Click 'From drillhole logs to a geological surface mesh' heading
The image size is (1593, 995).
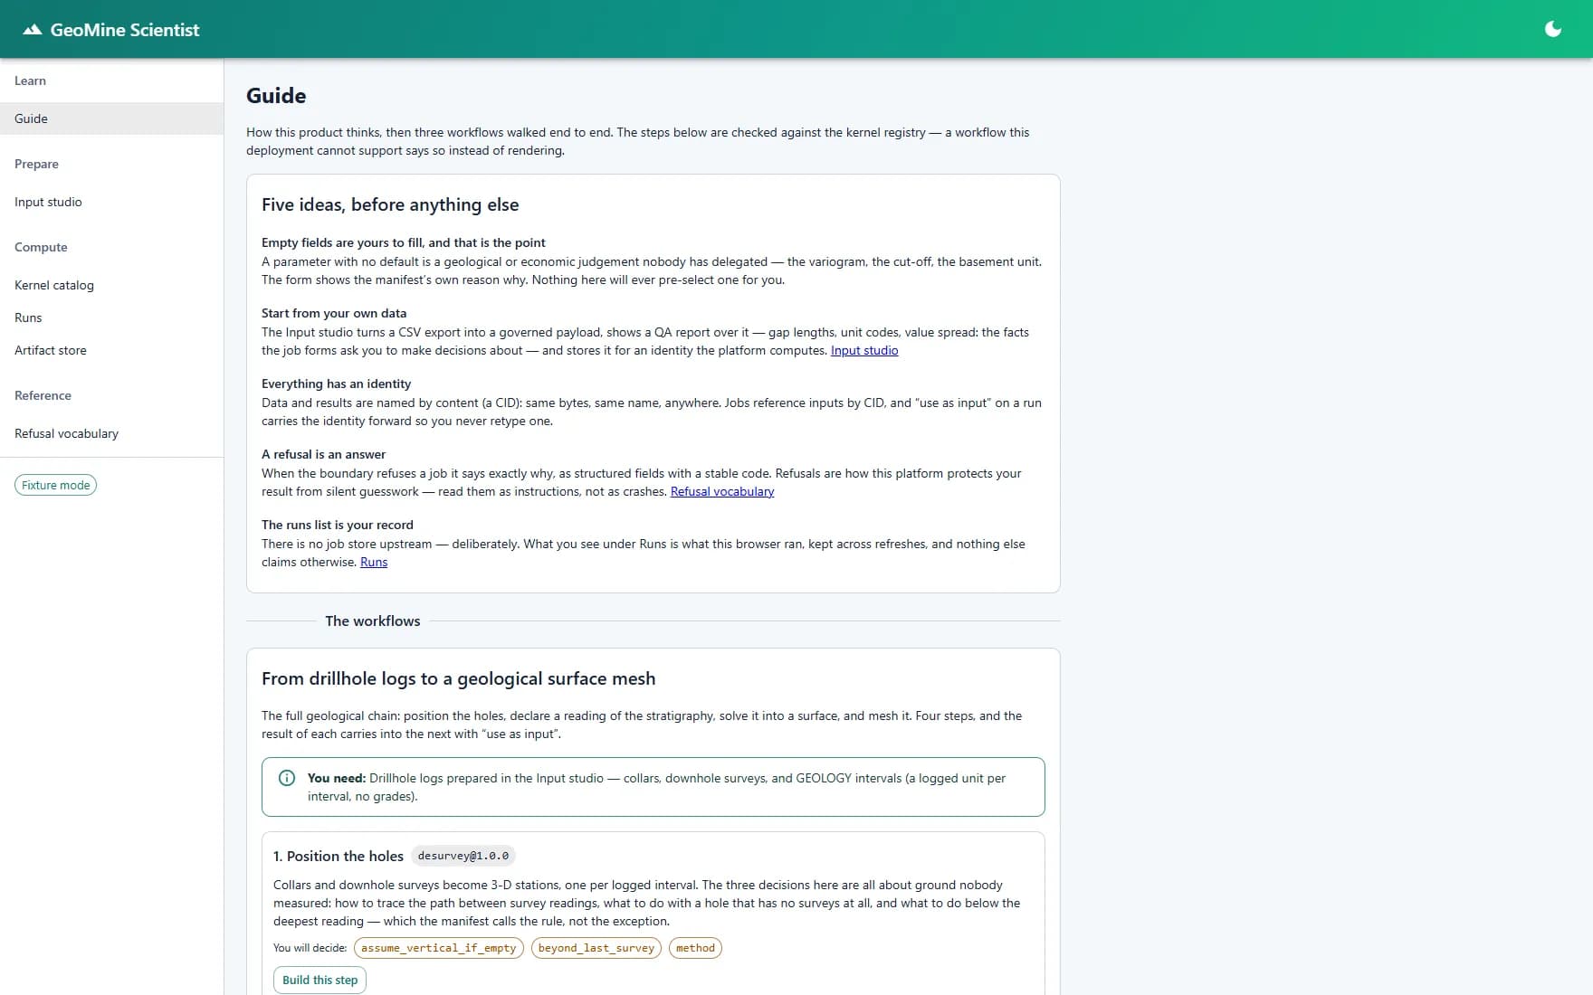click(x=459, y=678)
